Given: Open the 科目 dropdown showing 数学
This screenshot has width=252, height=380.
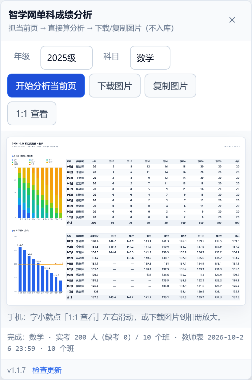Looking at the screenshot, I should click(150, 58).
